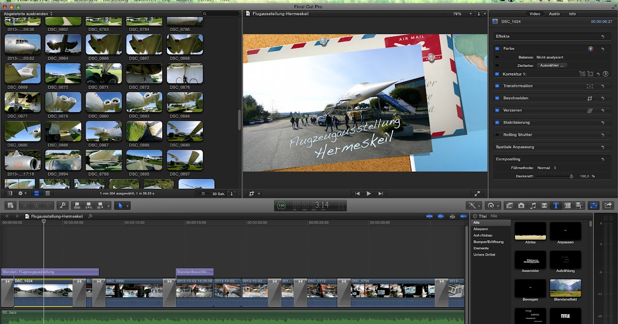Click the Insert clip edit icon

pyautogui.click(x=89, y=205)
